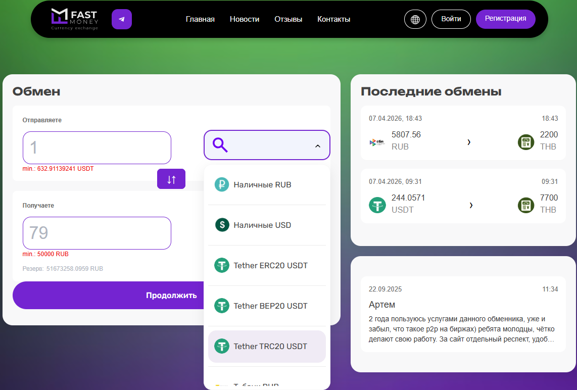Choose Tether TRC20 USDT option
The image size is (577, 390).
tap(270, 347)
